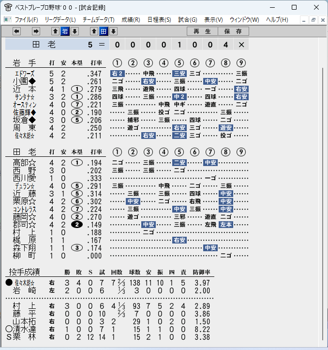Open the チームデータ(T) menu
The width and height of the screenshot is (328, 350).
point(98,20)
